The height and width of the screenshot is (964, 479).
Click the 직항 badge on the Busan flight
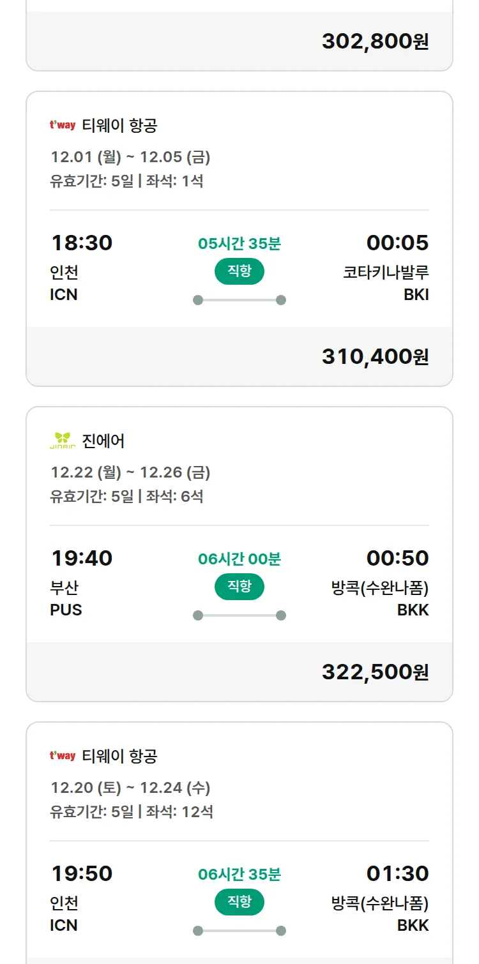240,587
